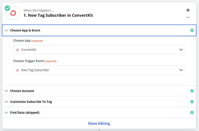Expand the Customize Subscribe To Tag section
Screen dimensions: 199x131
click(x=6, y=102)
